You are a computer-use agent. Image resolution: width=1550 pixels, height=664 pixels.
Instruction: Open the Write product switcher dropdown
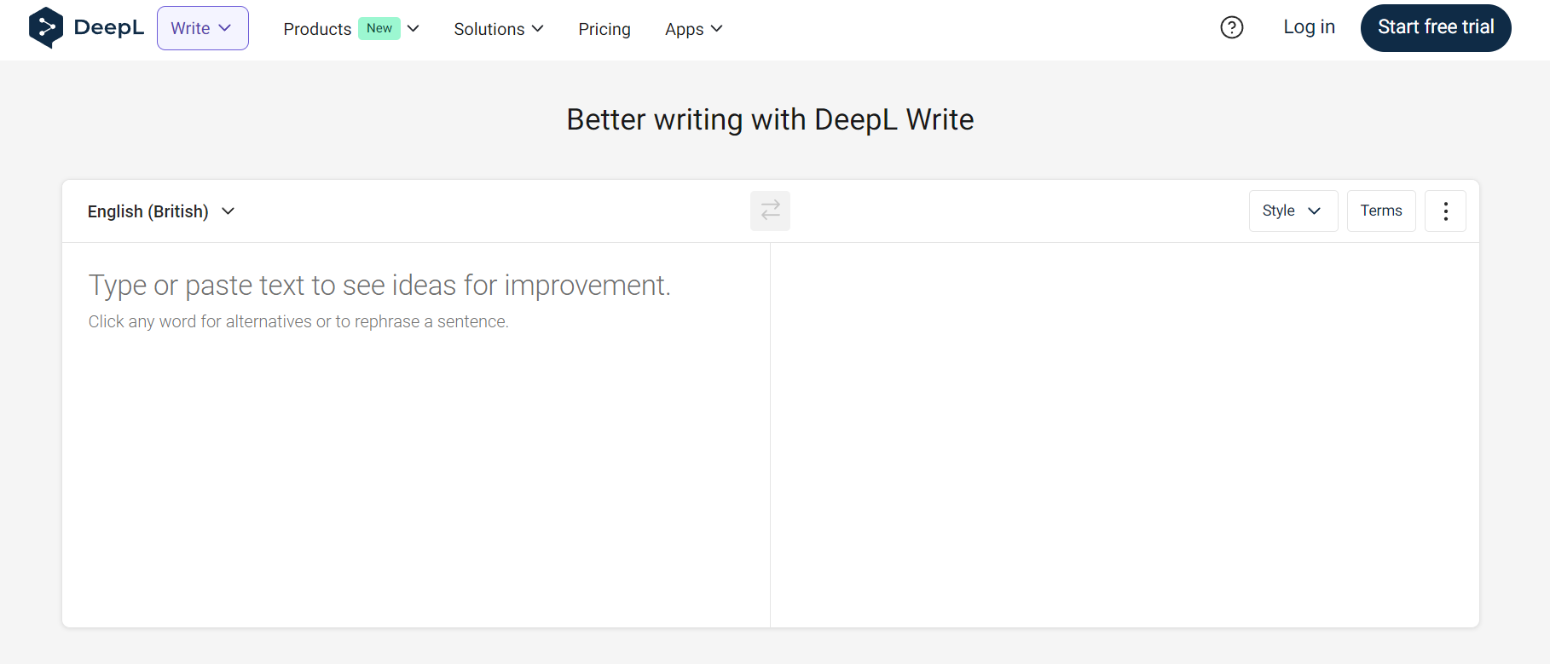pos(203,28)
